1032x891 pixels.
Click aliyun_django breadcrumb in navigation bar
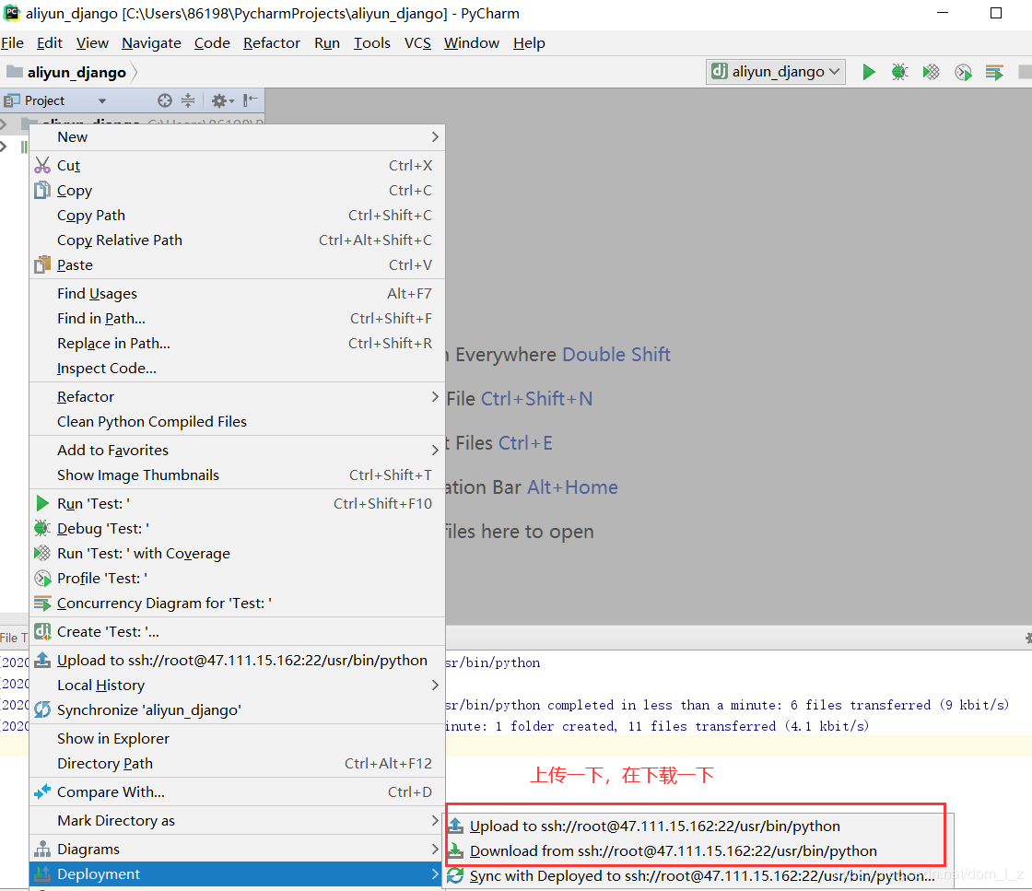[76, 73]
